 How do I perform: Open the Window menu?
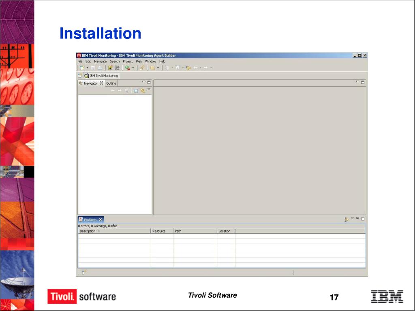pos(150,62)
